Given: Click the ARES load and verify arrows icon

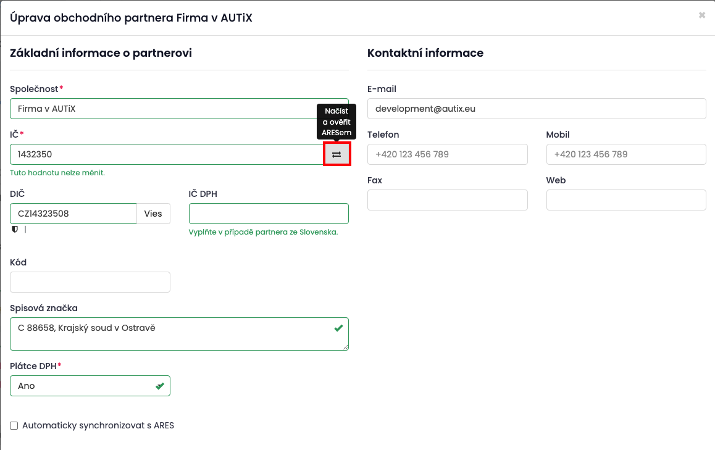Looking at the screenshot, I should click(x=337, y=154).
